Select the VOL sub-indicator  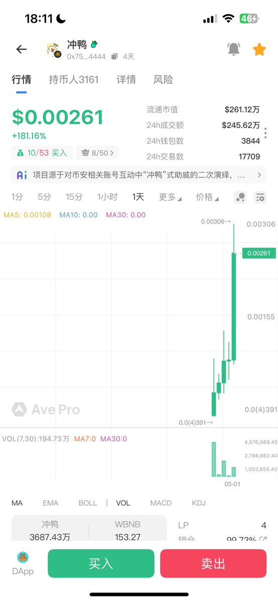tap(123, 503)
